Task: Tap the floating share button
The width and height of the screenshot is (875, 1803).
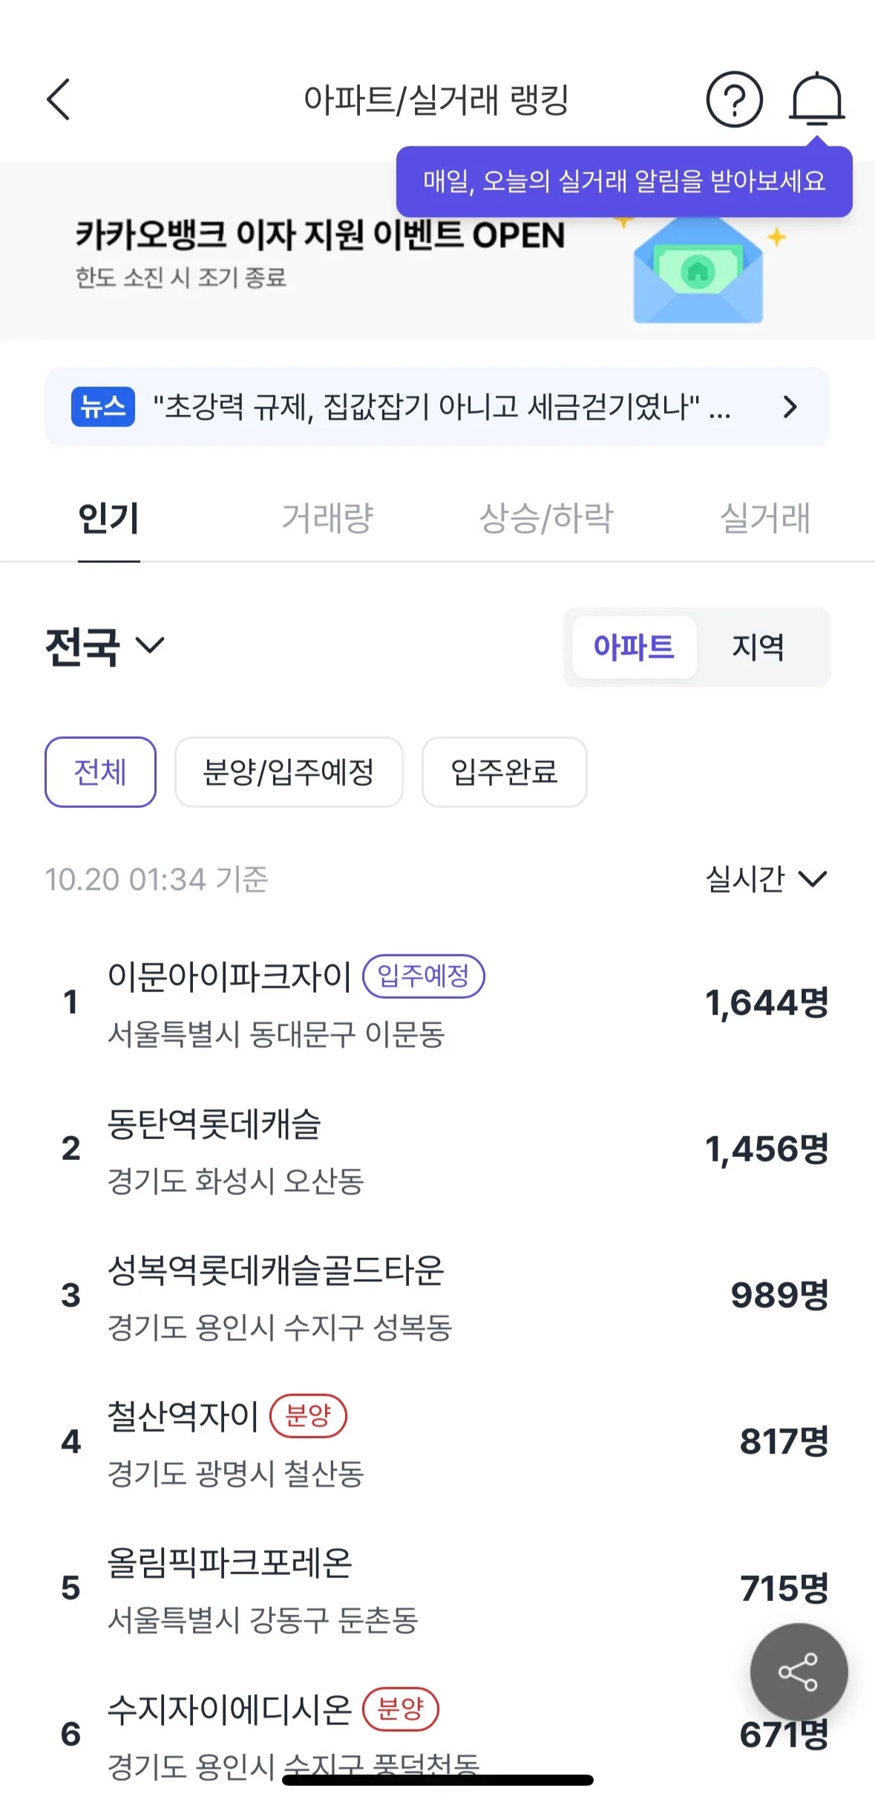Action: [x=799, y=1672]
